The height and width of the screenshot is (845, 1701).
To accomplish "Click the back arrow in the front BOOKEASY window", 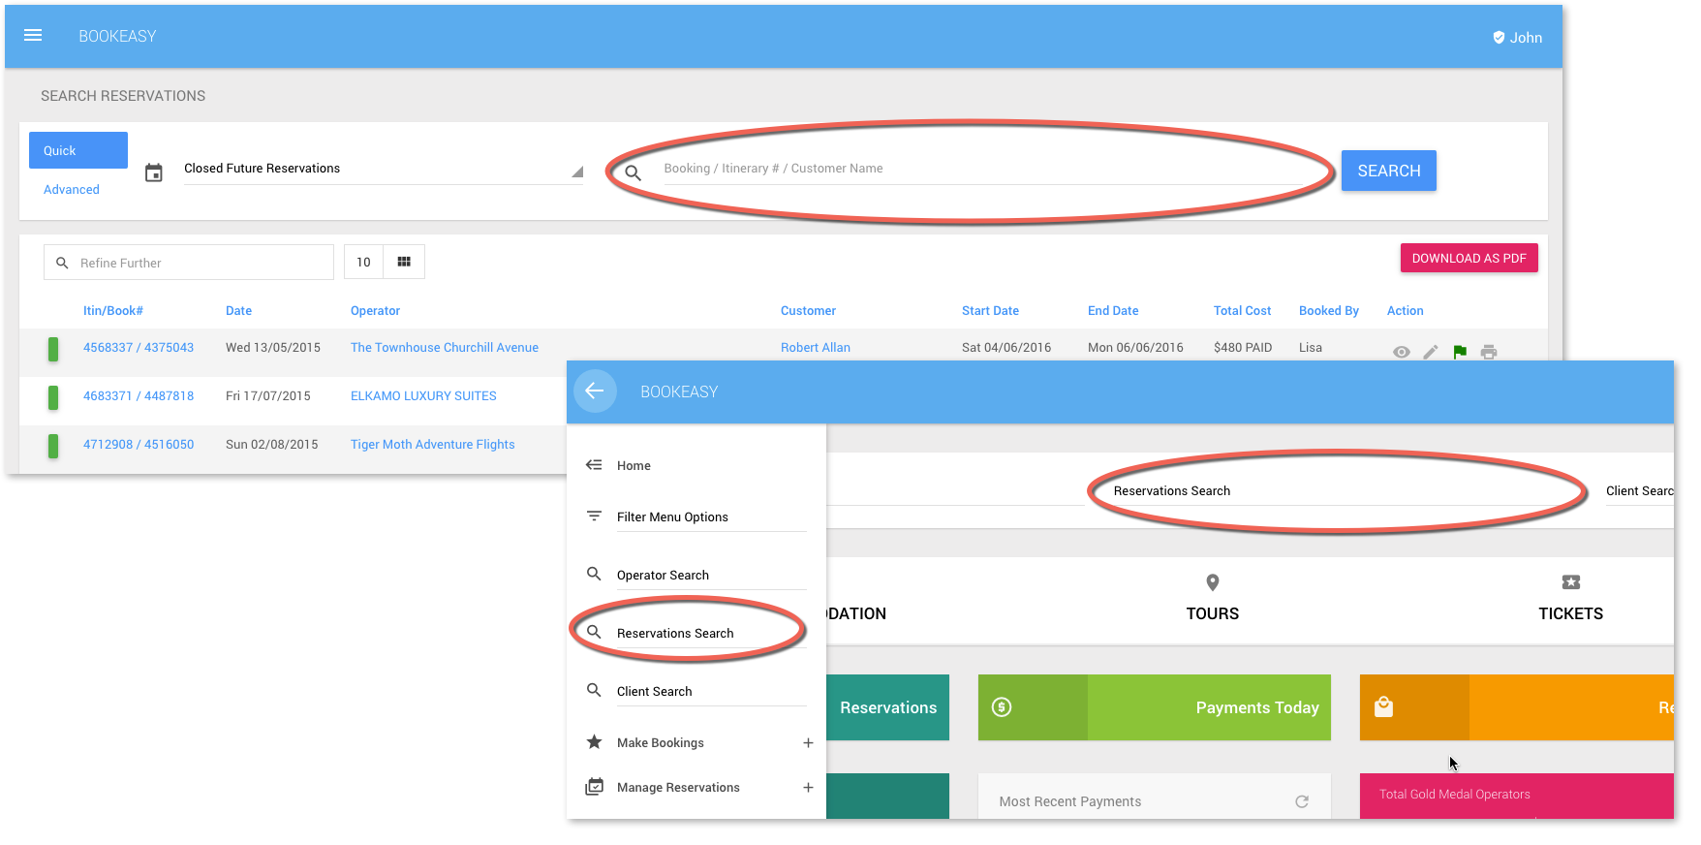I will point(595,391).
